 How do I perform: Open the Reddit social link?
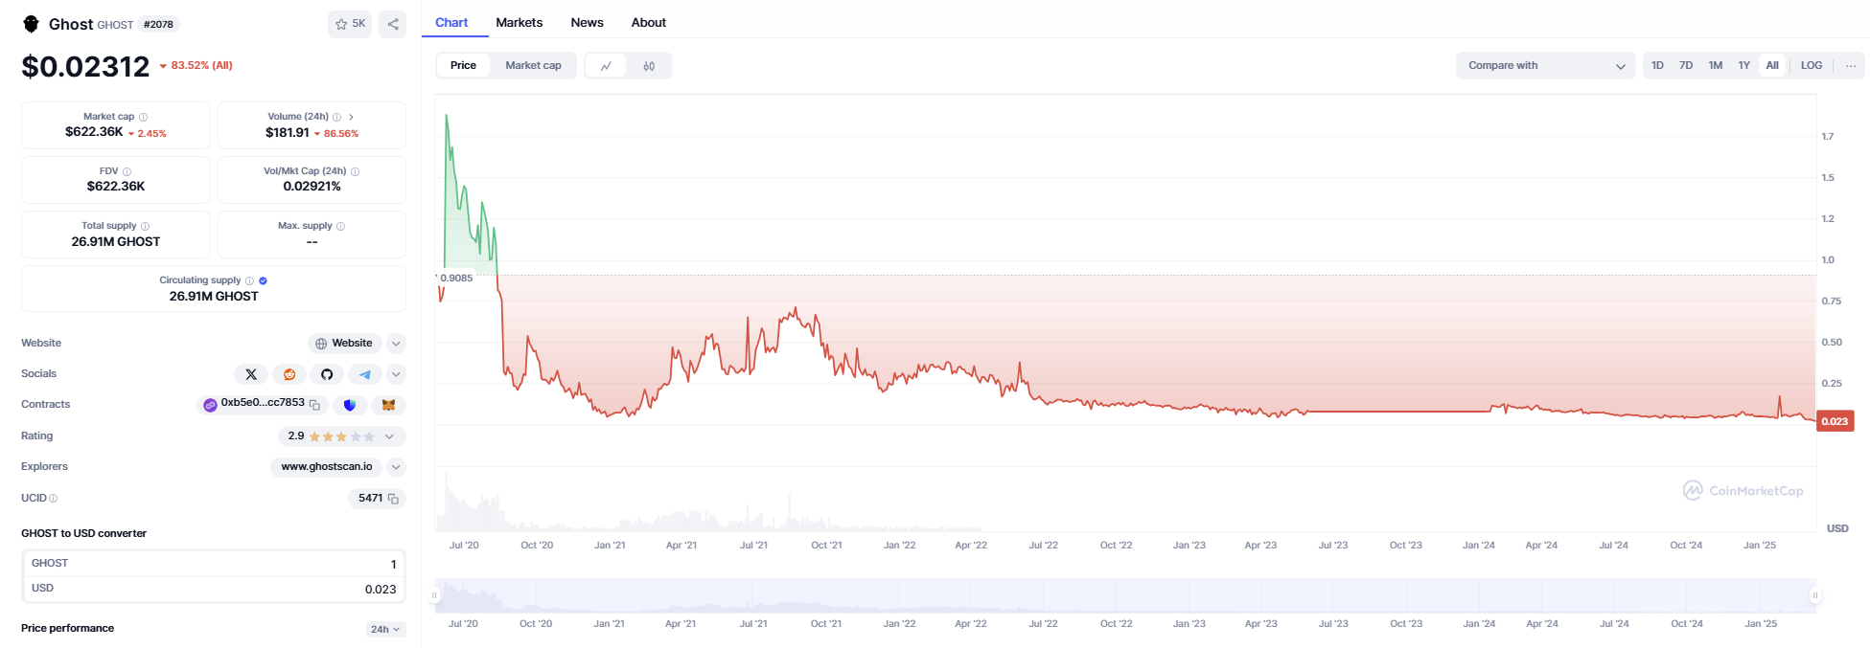tap(289, 374)
